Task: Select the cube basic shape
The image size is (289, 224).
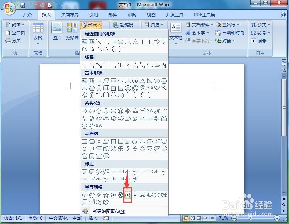Action: pyautogui.click(x=106, y=88)
